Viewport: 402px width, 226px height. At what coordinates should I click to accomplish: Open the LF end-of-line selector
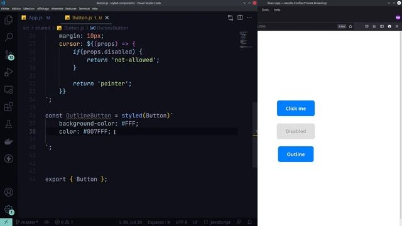pyautogui.click(x=195, y=222)
